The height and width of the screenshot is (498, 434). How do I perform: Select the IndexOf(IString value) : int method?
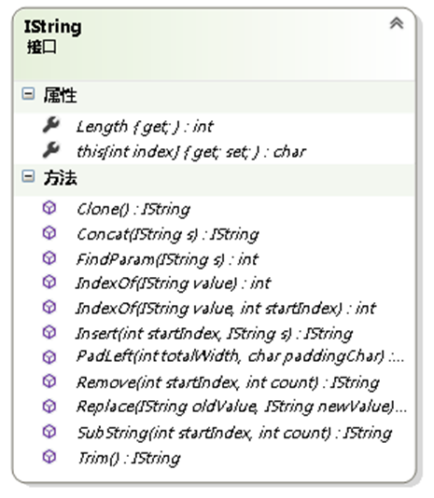[x=174, y=284]
